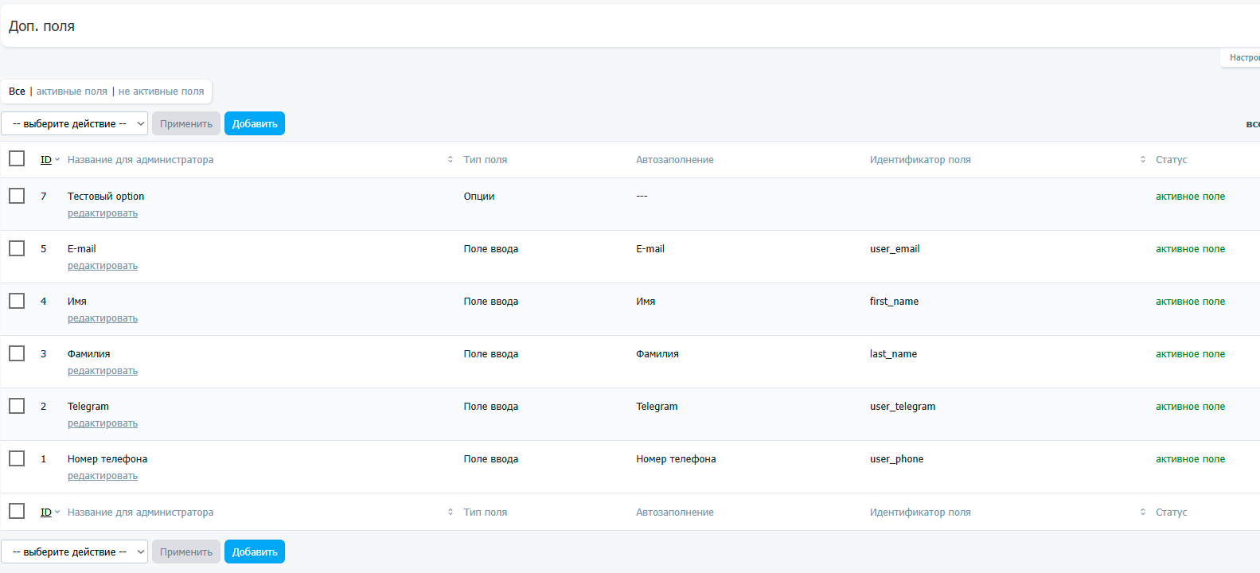Click the ID sort chevron in the footer row

tap(57, 513)
